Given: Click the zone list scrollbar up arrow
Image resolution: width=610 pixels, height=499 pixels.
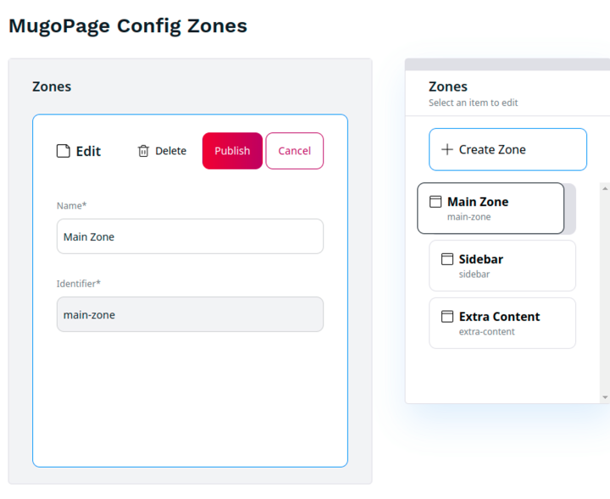Looking at the screenshot, I should click(605, 189).
